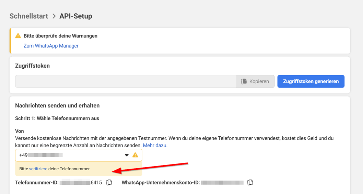The height and width of the screenshot is (194, 363).
Task: Follow the verifiziere link to verify the number
Action: tap(38, 169)
